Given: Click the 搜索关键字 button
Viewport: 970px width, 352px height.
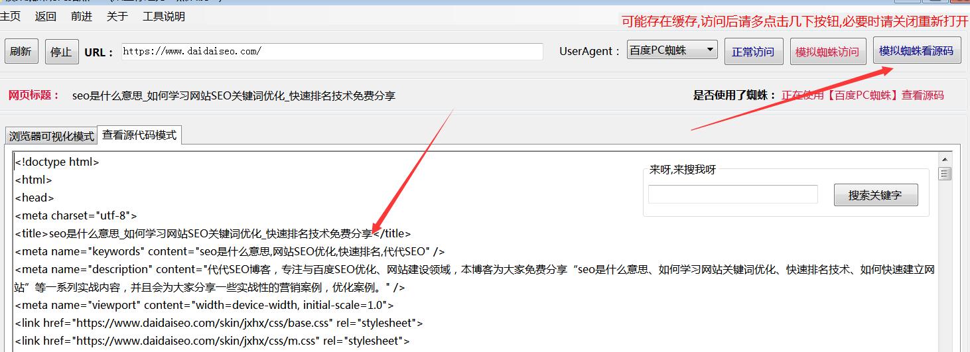Looking at the screenshot, I should (x=876, y=195).
